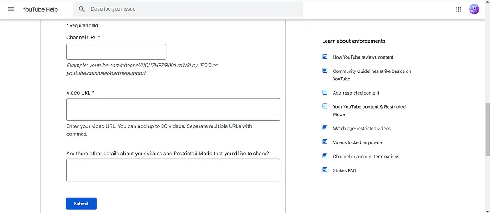Click article icon beside How YouTube reviews content
The width and height of the screenshot is (490, 213).
[325, 57]
